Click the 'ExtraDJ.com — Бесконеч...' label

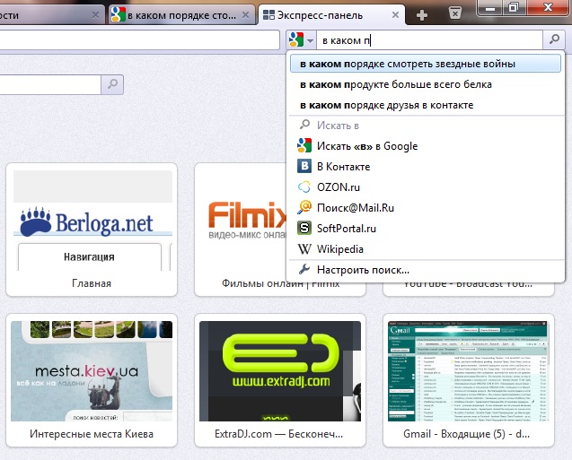278,434
